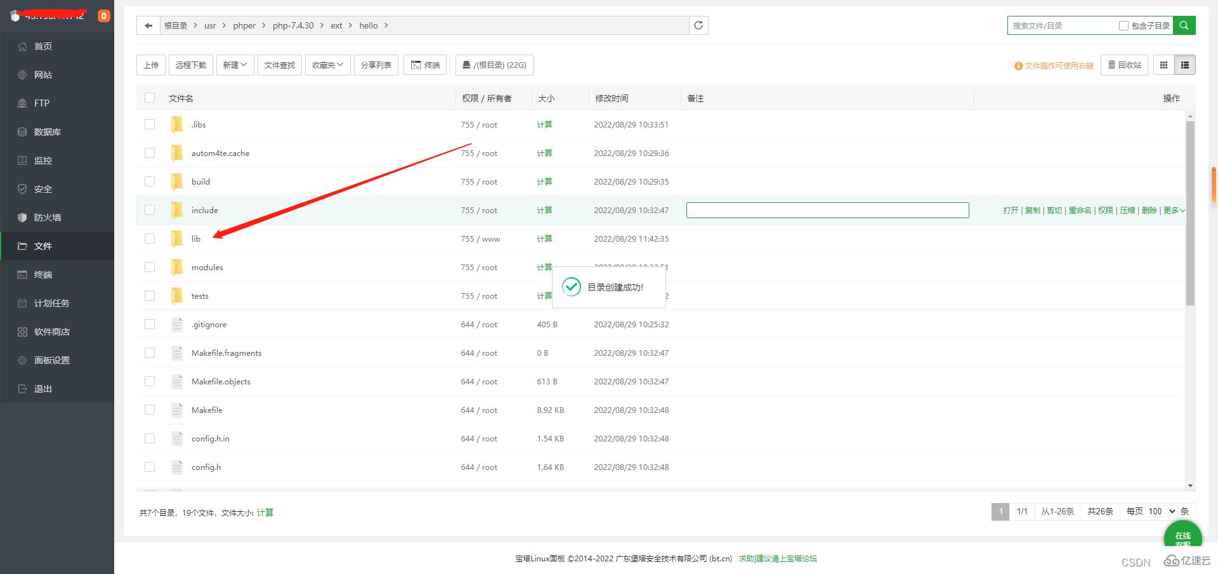
Task: Check the include row checkbox
Action: pyautogui.click(x=150, y=210)
